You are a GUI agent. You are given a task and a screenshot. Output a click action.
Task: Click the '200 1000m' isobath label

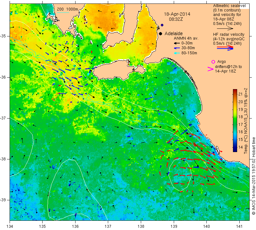click(68, 9)
